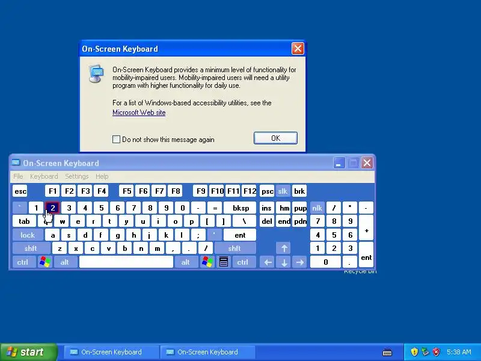Click the left alt key
The image size is (481, 361).
[65, 262]
